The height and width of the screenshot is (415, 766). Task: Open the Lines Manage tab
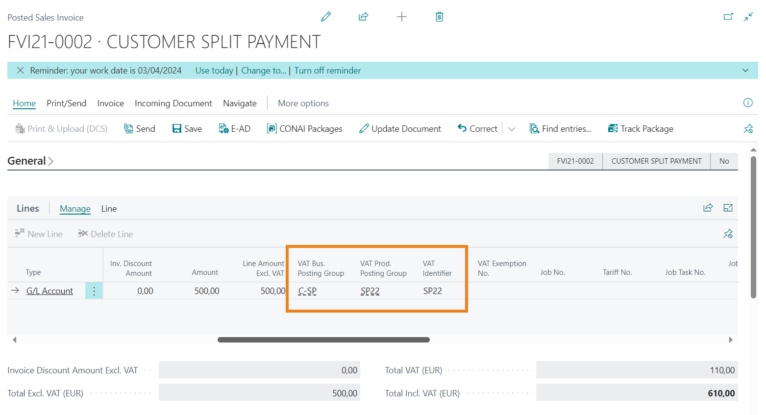pyautogui.click(x=75, y=209)
